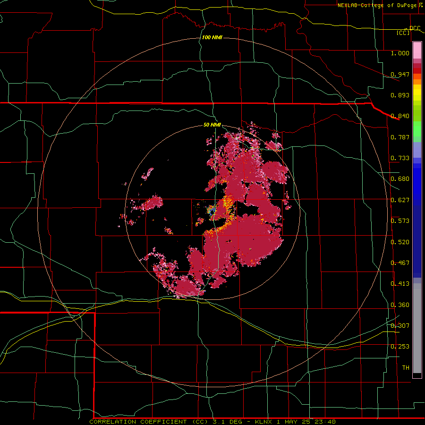Click the Correlation Coefficient caption at bottom

coord(212,422)
